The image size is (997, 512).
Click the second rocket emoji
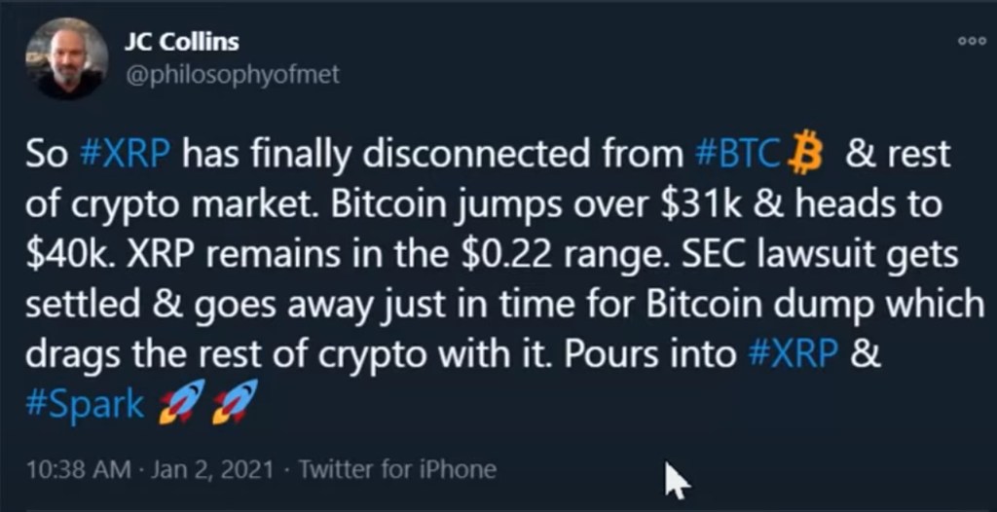(236, 401)
